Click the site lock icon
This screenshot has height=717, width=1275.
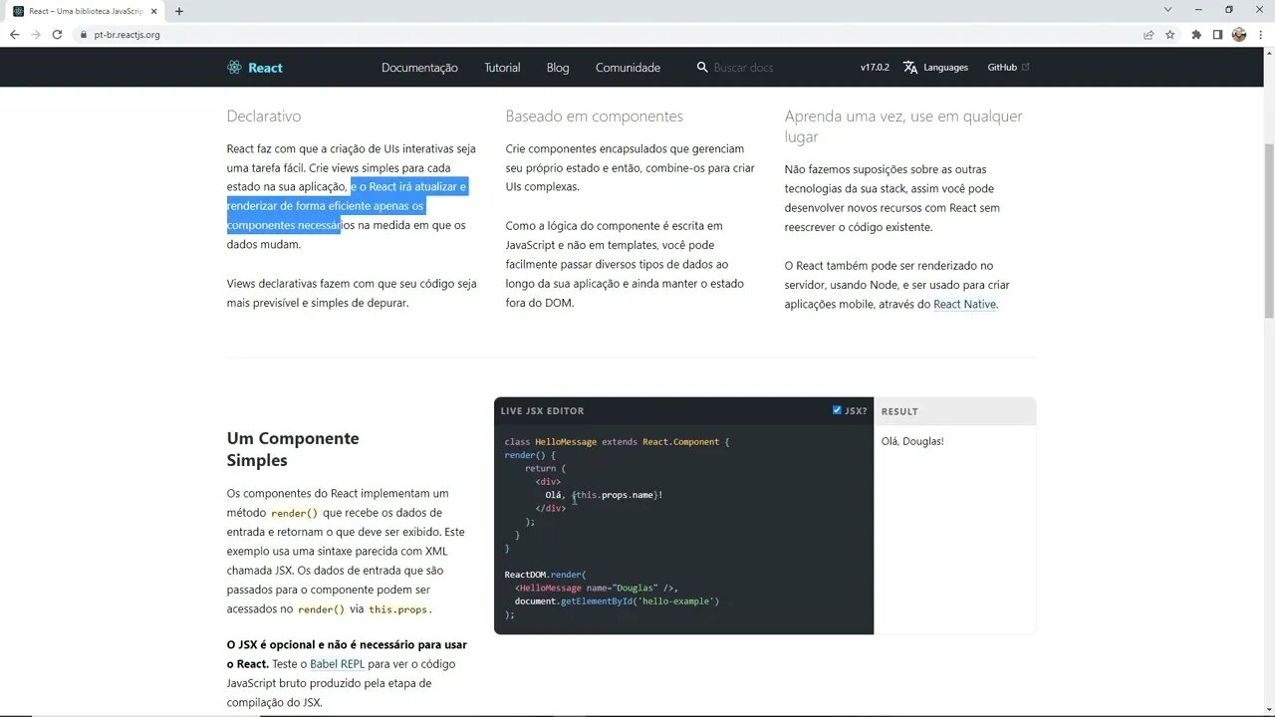84,34
